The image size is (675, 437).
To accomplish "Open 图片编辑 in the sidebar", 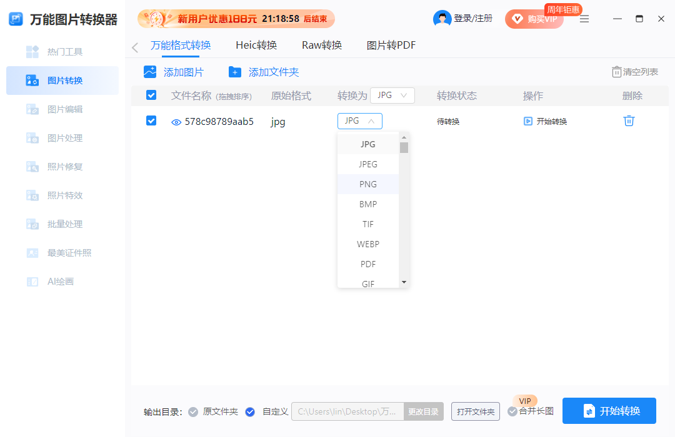I will pyautogui.click(x=62, y=109).
